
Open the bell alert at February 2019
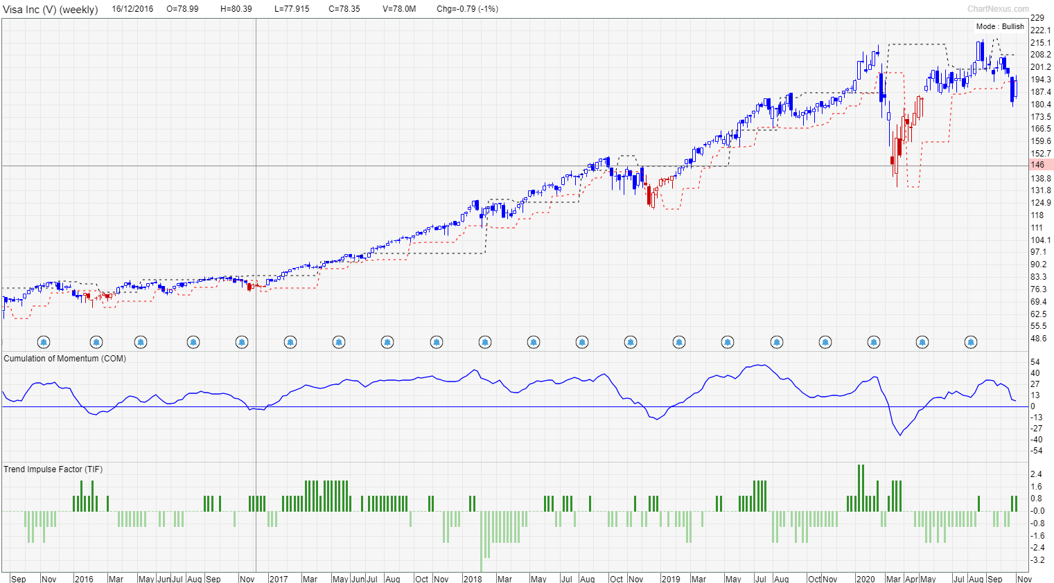click(679, 342)
